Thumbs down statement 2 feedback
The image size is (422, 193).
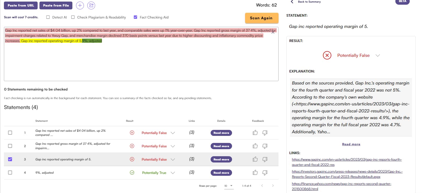click(265, 146)
